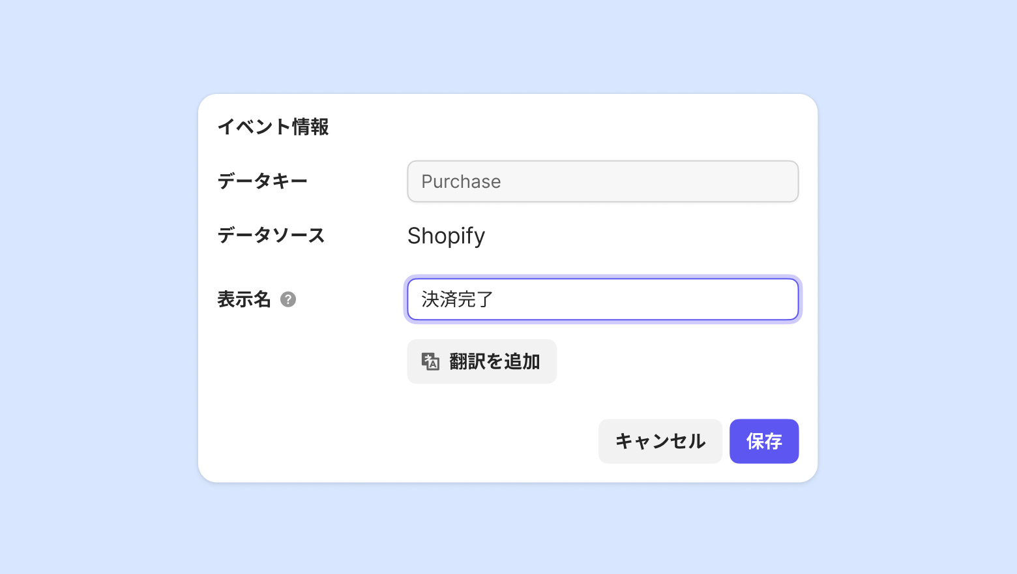The image size is (1017, 574).
Task: Open the 表示名 question mark tooltip
Action: point(288,299)
